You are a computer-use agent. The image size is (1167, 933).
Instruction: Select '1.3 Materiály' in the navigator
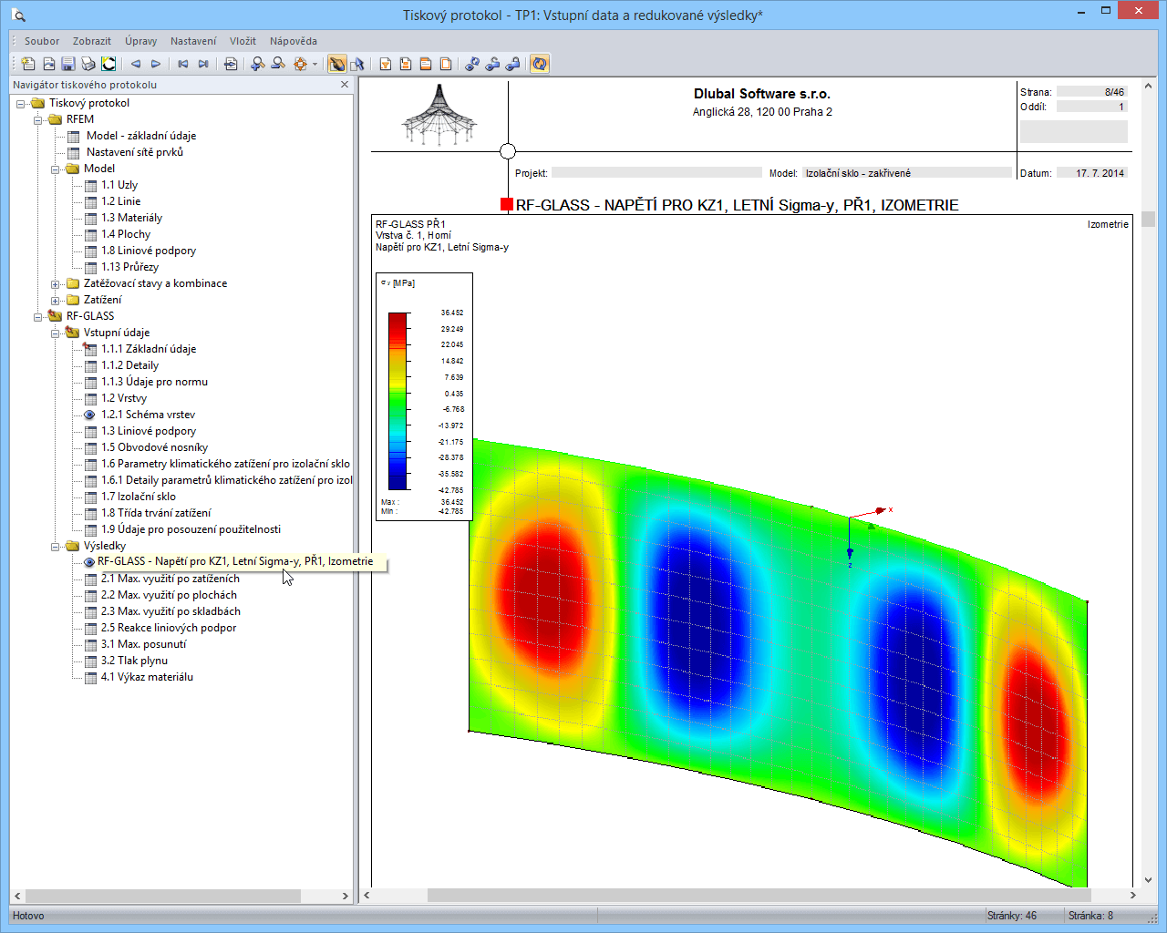[x=131, y=218]
